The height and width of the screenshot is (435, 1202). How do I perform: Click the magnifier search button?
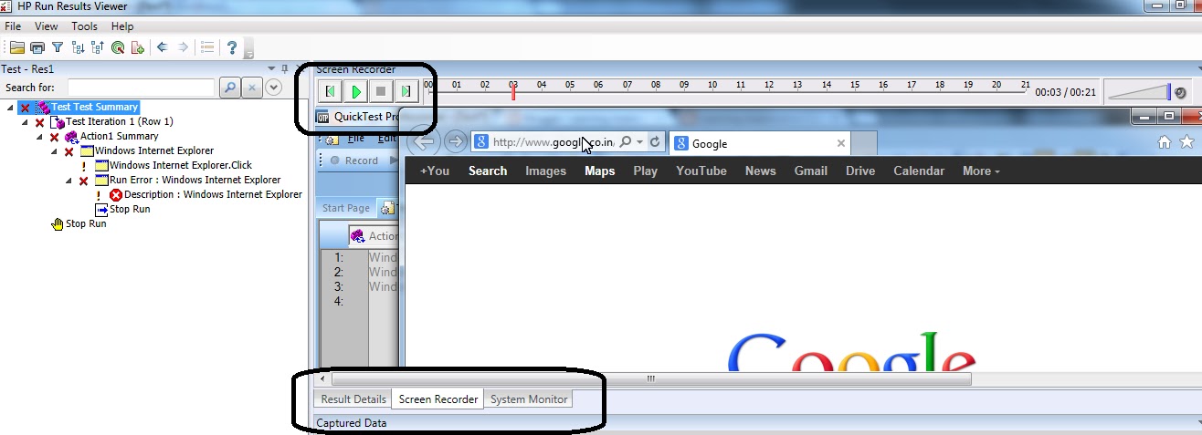pos(229,88)
